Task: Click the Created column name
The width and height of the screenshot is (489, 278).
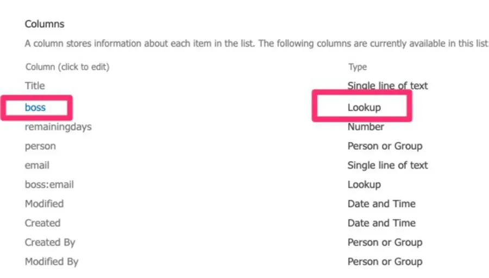Action: 42,223
